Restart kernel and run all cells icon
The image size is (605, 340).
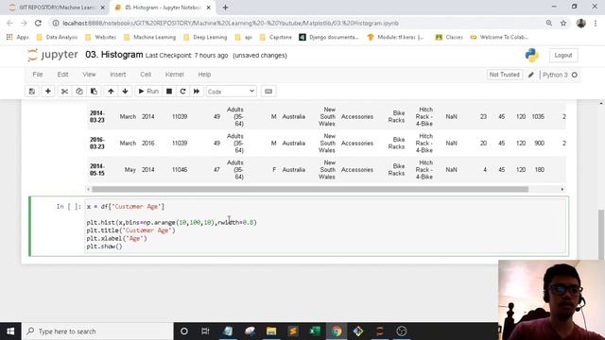[x=197, y=92]
